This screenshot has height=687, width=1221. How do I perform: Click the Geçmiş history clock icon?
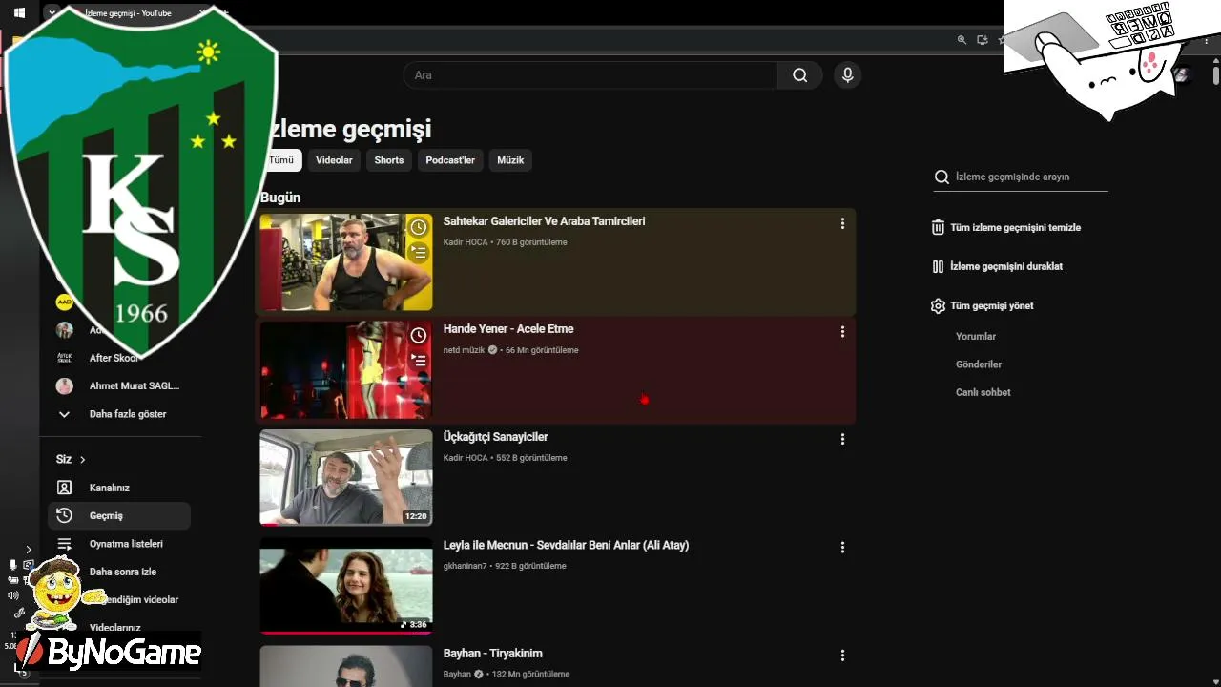tap(64, 515)
